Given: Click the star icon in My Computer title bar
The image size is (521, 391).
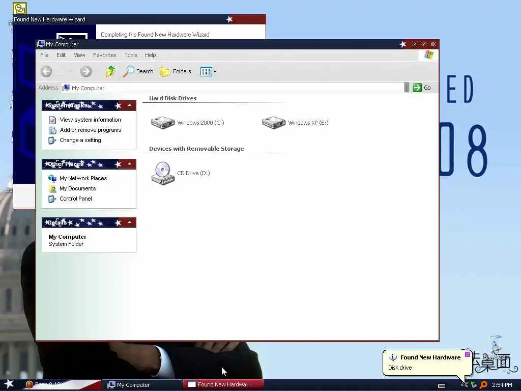Looking at the screenshot, I should tap(403, 44).
